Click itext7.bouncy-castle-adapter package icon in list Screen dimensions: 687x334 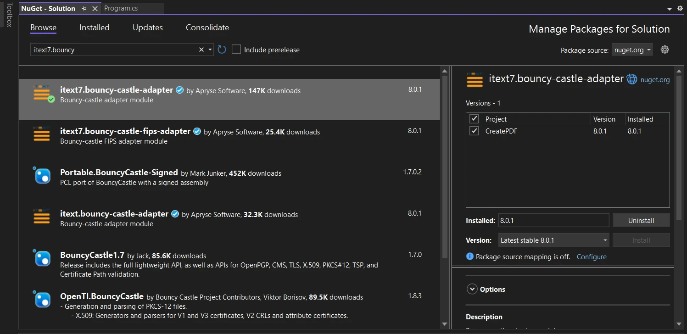[x=43, y=94]
